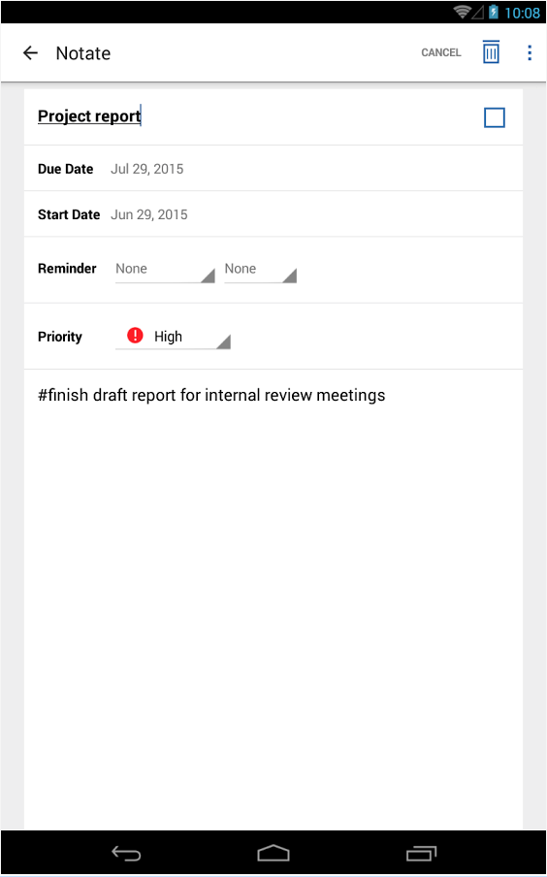Tap the CANCEL button

[441, 52]
